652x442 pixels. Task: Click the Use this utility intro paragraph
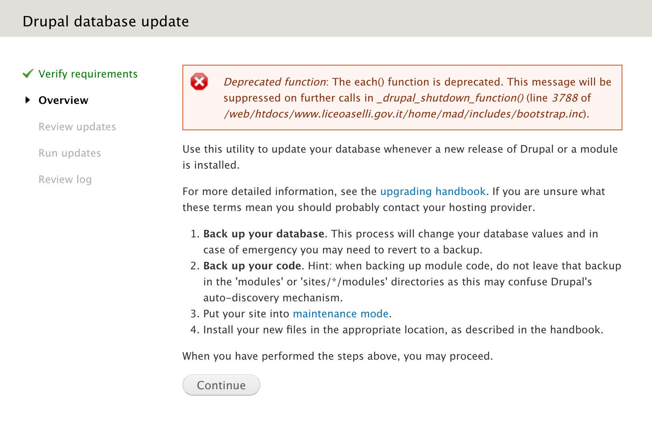click(400, 157)
